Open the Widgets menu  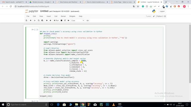72,16
